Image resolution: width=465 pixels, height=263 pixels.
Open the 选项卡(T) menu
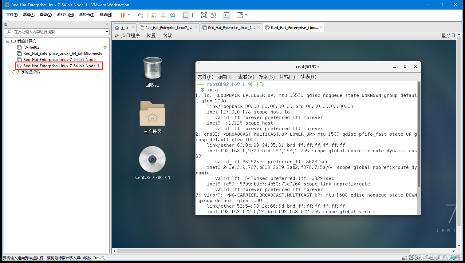tap(87, 15)
